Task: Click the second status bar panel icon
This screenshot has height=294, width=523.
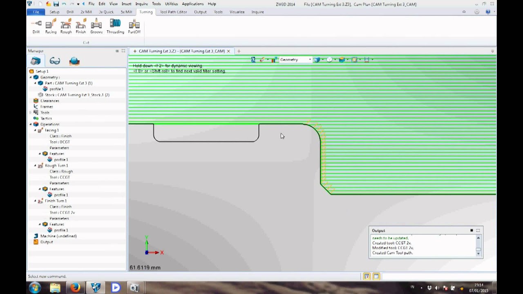Action: [x=376, y=276]
